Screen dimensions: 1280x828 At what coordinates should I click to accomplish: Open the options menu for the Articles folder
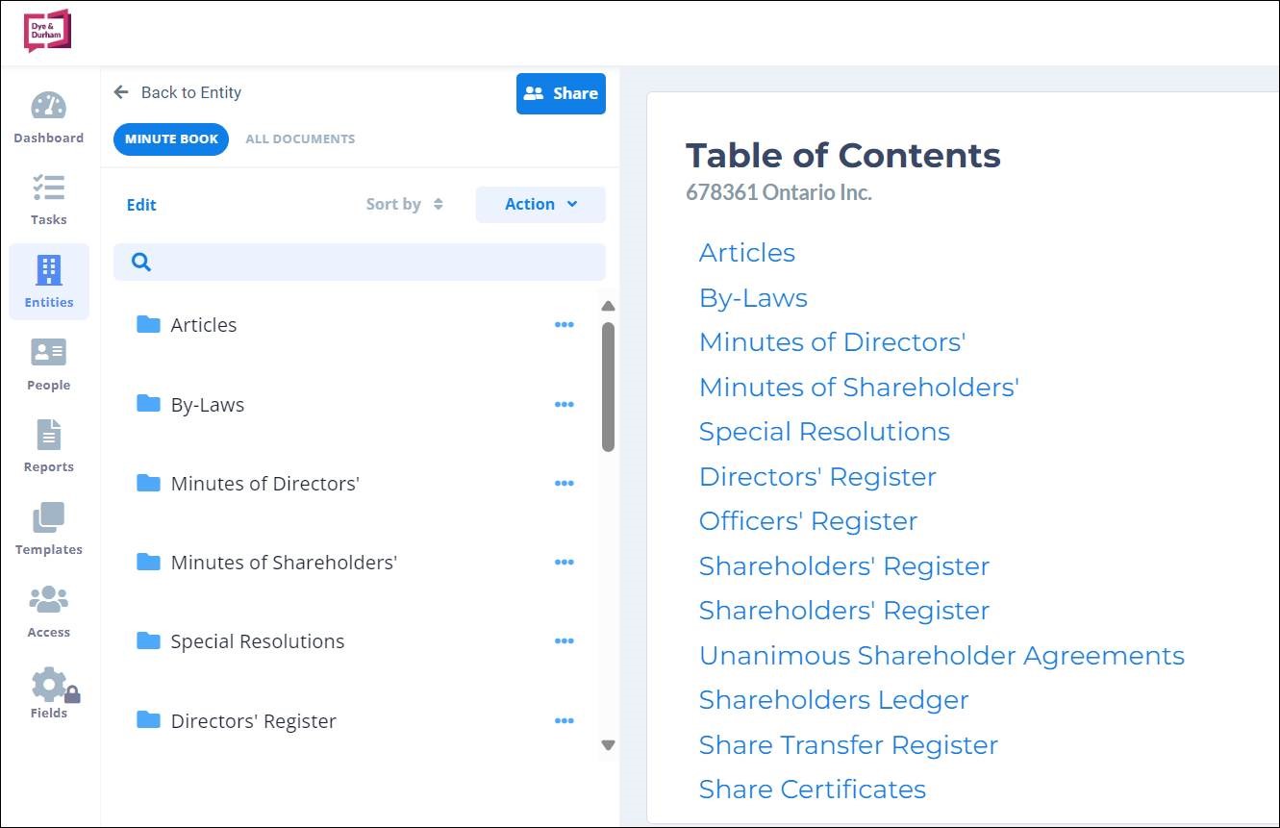pos(565,324)
